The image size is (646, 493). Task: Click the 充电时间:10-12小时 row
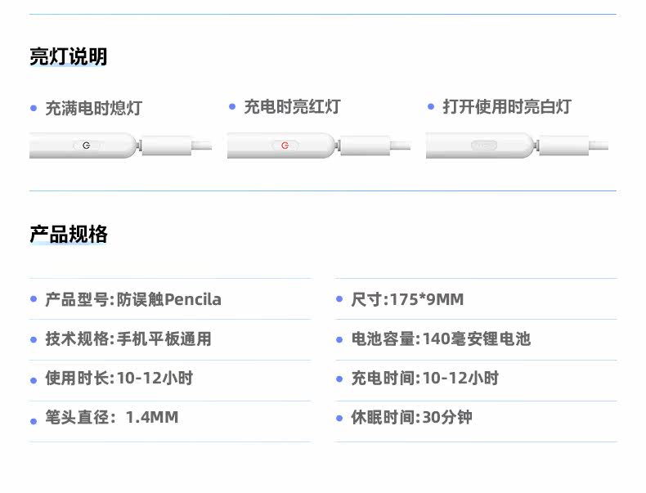(476, 379)
